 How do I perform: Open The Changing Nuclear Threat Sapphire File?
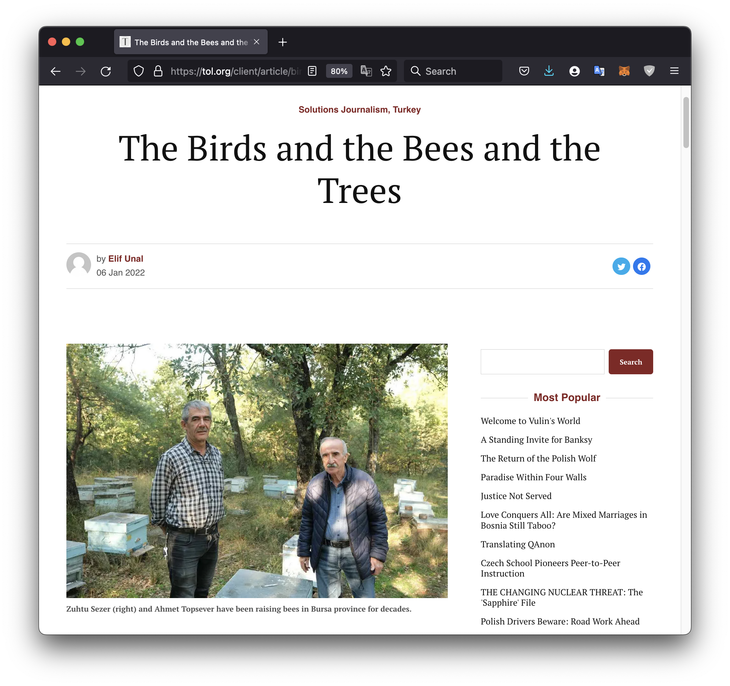click(562, 597)
